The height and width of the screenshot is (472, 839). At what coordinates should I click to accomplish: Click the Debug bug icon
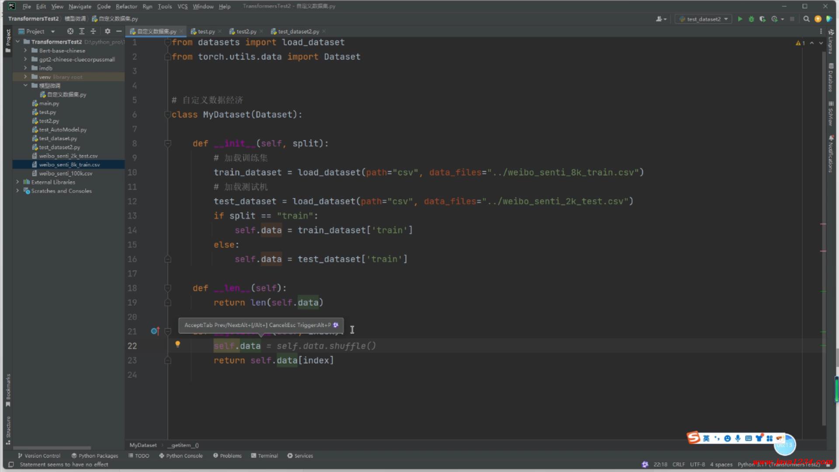751,19
